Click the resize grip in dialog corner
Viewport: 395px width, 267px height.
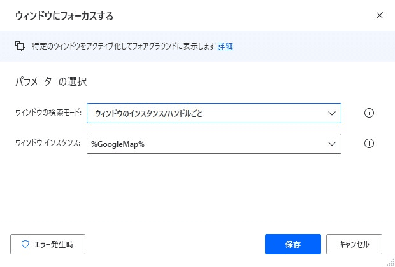click(391, 263)
